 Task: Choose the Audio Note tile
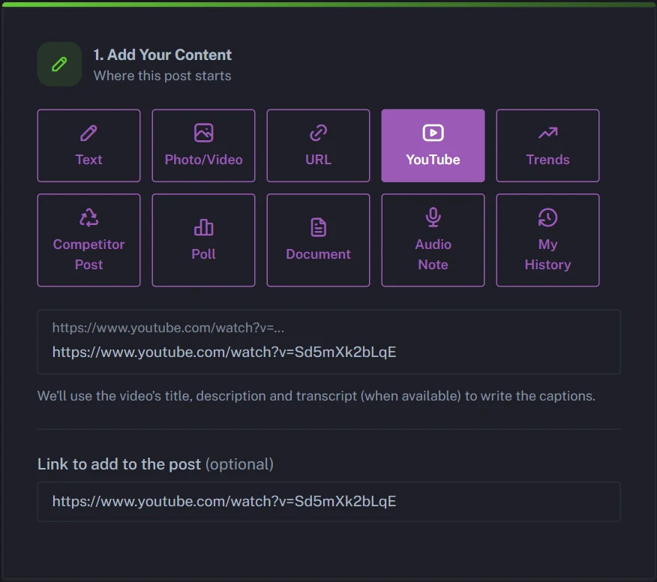coord(433,240)
